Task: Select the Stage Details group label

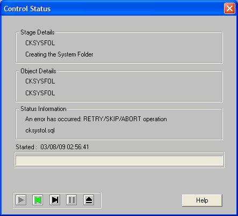Action: point(38,32)
